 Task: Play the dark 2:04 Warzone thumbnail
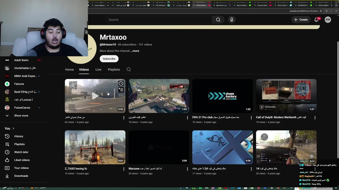click(159, 147)
